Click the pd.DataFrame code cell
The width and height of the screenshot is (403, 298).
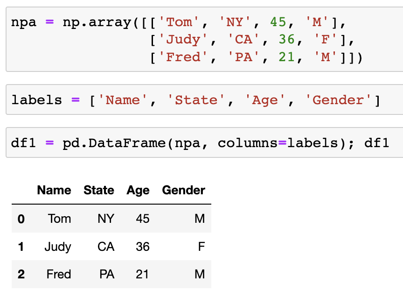click(205, 142)
